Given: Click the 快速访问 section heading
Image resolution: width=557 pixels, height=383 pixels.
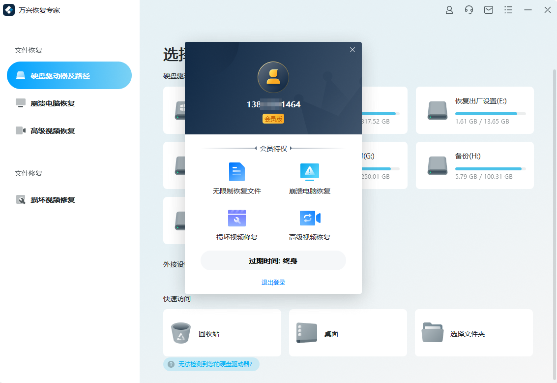Looking at the screenshot, I should (177, 299).
